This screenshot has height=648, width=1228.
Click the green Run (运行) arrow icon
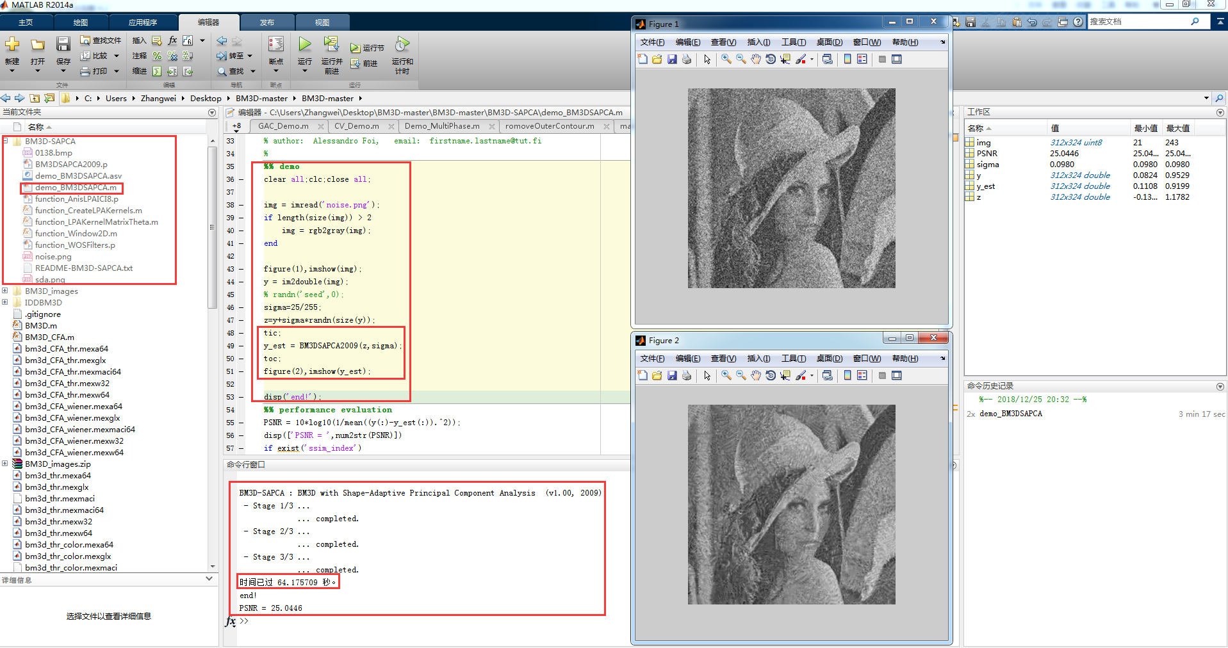(x=304, y=44)
